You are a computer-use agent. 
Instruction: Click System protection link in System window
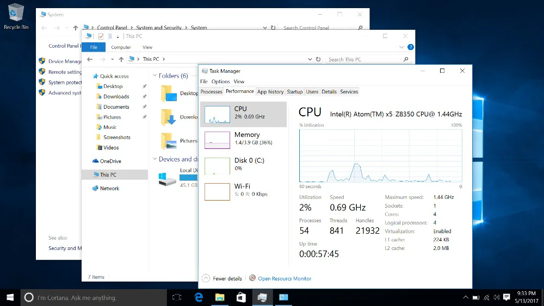point(65,82)
